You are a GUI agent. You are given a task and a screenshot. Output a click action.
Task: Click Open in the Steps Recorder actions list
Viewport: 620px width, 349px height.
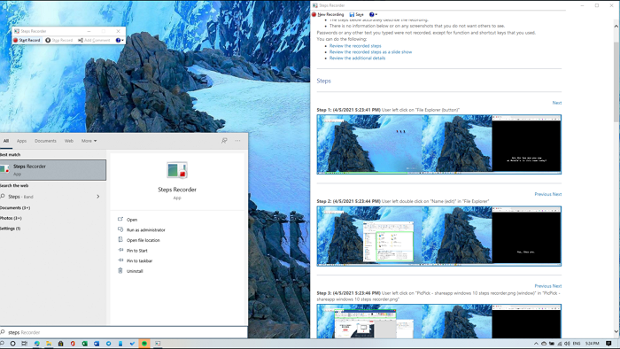pyautogui.click(x=132, y=220)
